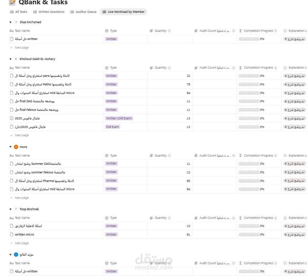Open written micro task
308x276 pixels.
[25, 235]
